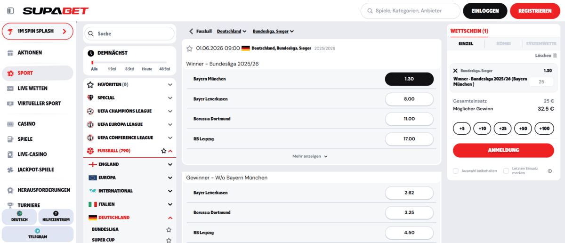Click the Registrieren button
This screenshot has height=243, width=565.
point(535,11)
